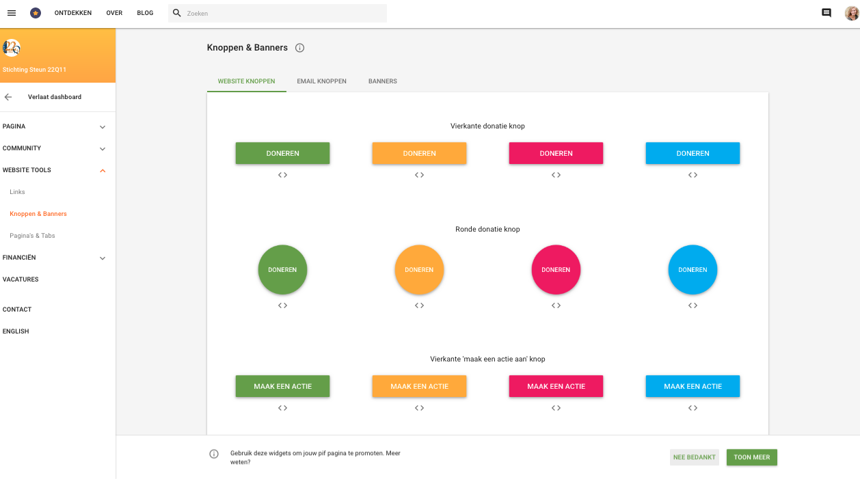Screen dimensions: 860x479
Task: Show embed code for orange round Doneren button
Action: pyautogui.click(x=419, y=305)
